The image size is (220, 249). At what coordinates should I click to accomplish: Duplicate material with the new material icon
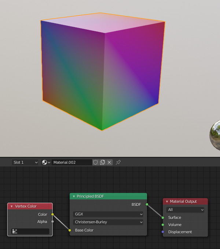tap(103, 162)
